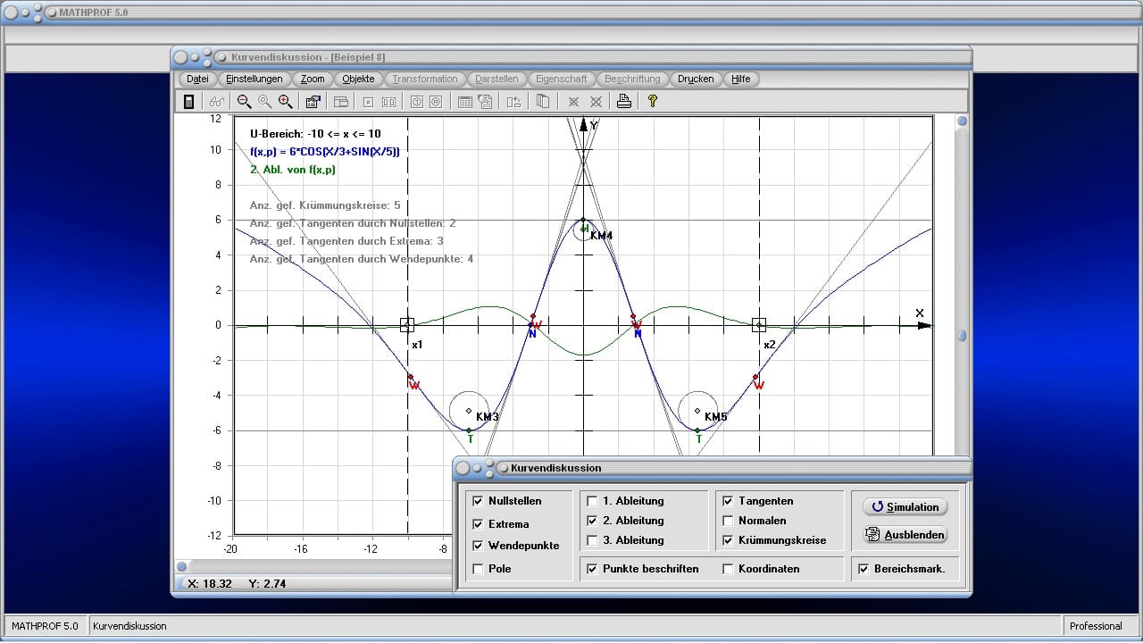Click the zoom out magnifier icon
Image resolution: width=1143 pixels, height=643 pixels.
pyautogui.click(x=244, y=102)
